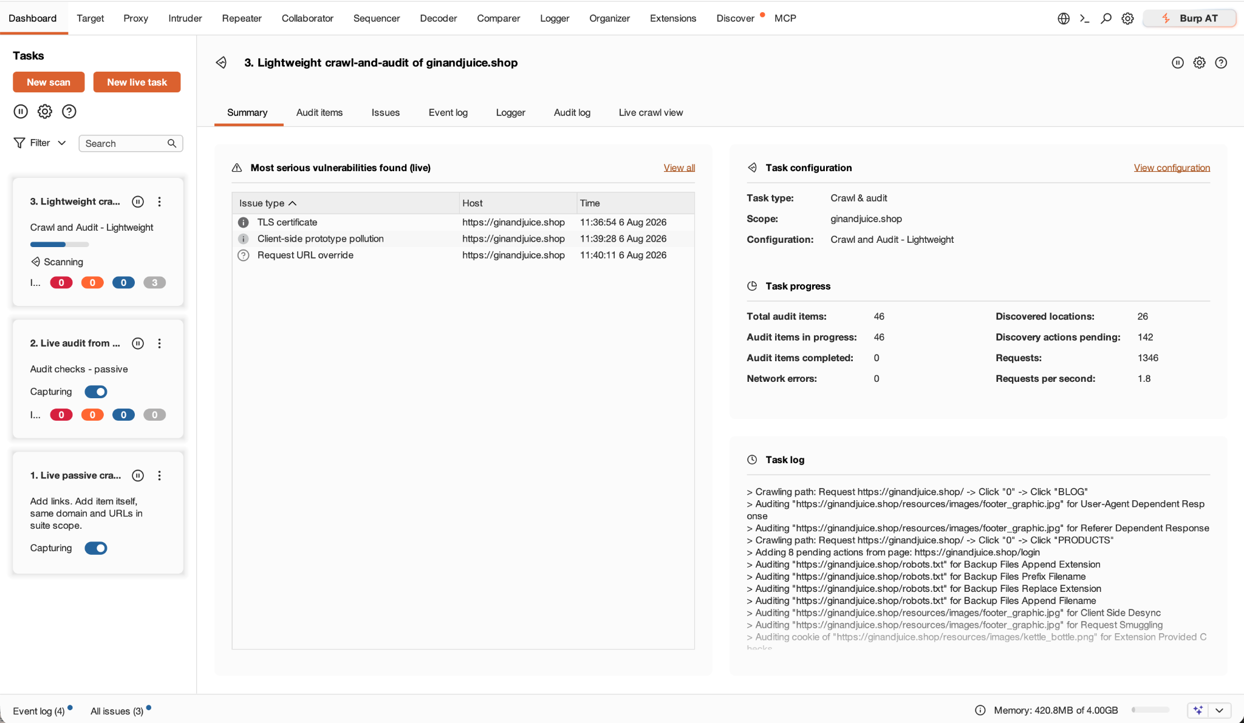The width and height of the screenshot is (1244, 723).
Task: Open task detail settings gear
Action: point(1199,63)
